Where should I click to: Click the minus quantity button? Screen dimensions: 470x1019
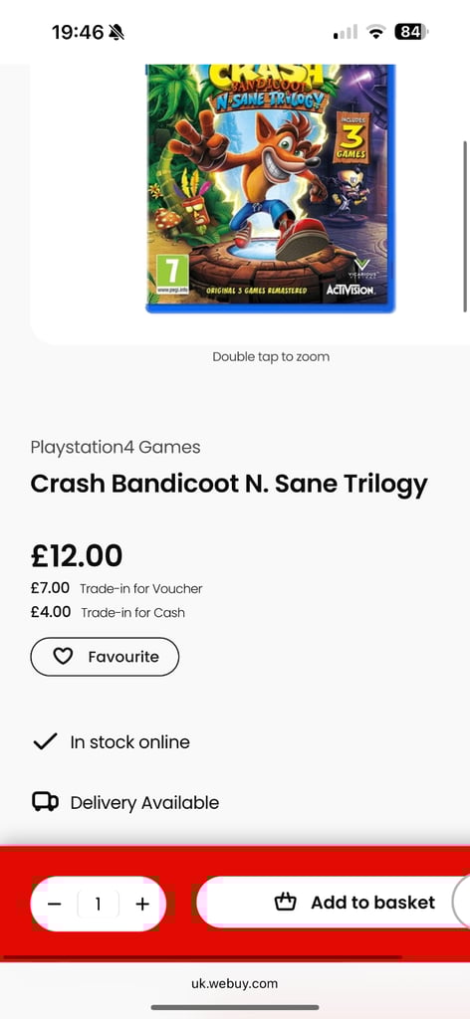(x=55, y=904)
